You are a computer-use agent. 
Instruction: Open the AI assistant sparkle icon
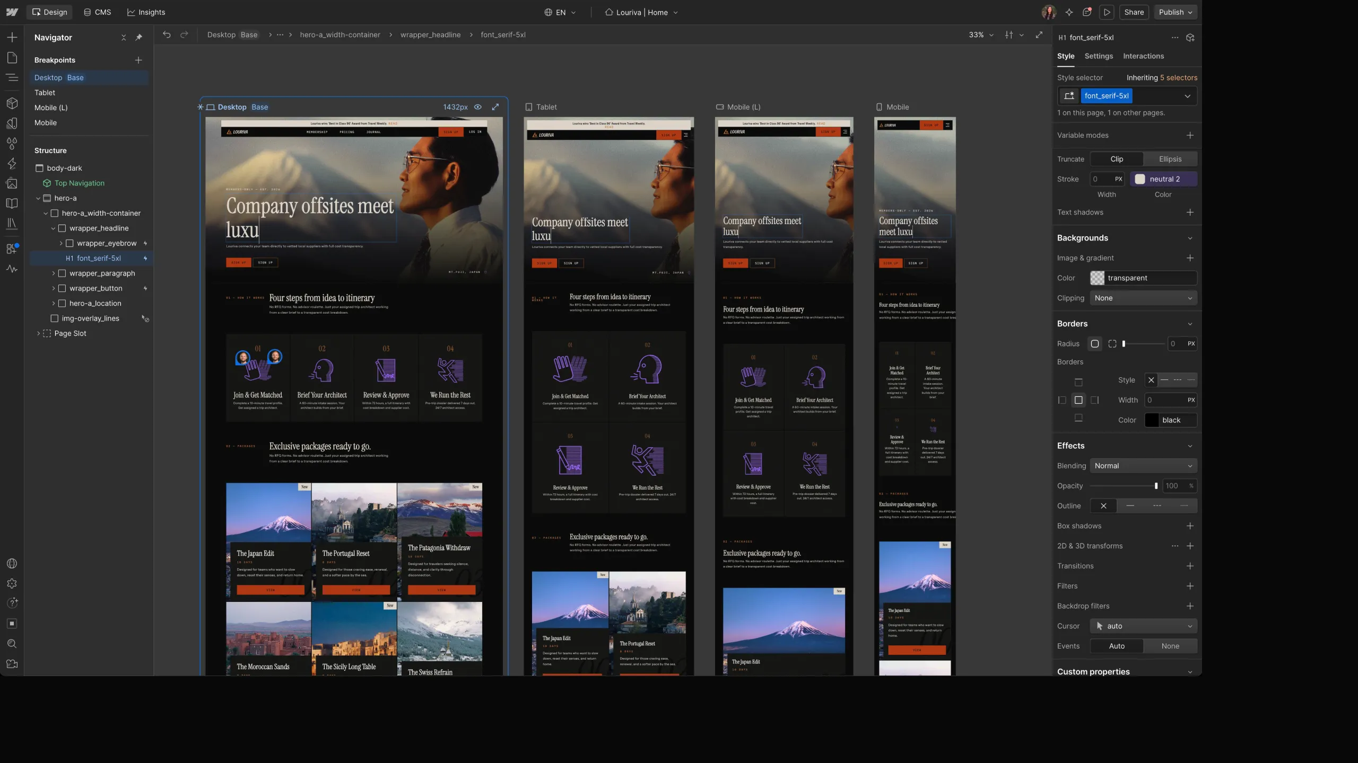tap(1069, 12)
